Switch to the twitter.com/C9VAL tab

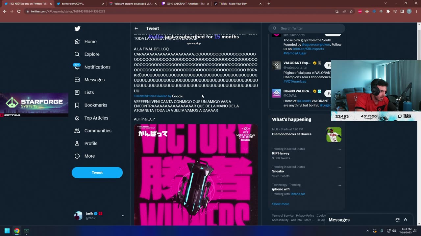[80, 4]
